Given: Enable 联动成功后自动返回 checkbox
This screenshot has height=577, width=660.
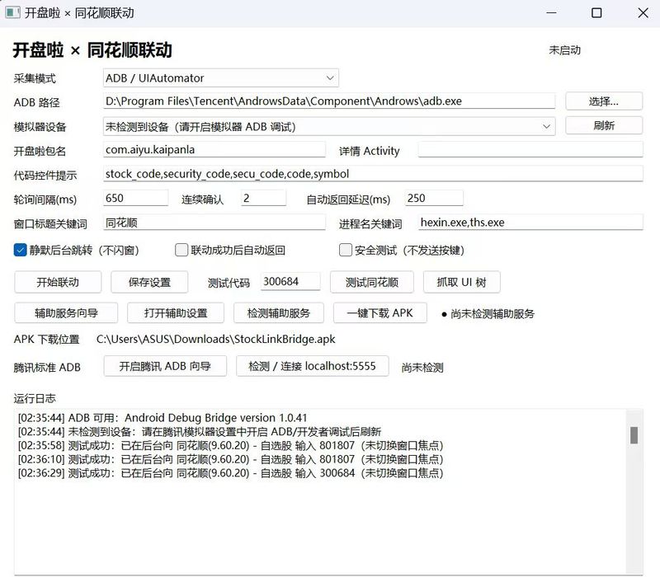Looking at the screenshot, I should [x=181, y=250].
